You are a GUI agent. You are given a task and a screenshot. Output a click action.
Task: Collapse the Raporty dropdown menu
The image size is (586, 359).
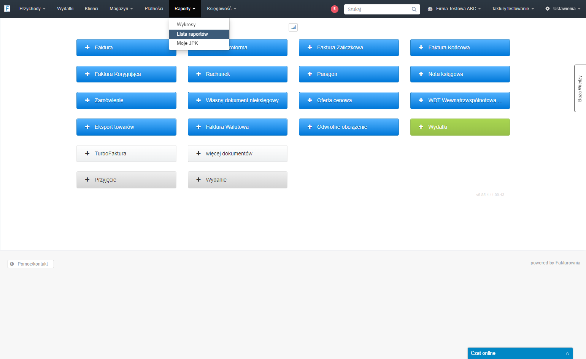point(185,9)
